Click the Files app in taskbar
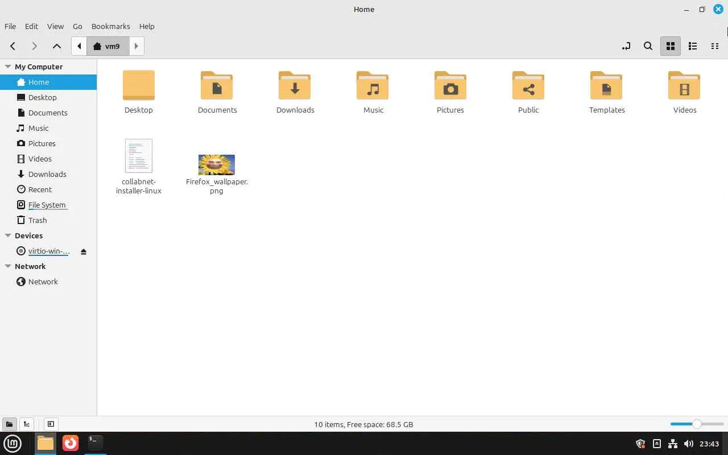Screen dimensions: 728x455 (x=45, y=443)
